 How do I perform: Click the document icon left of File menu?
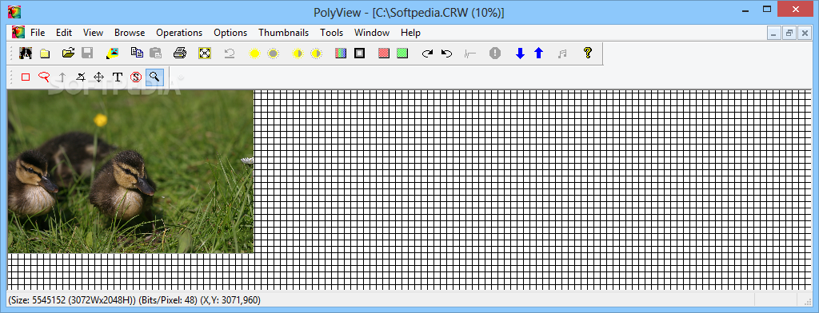(x=18, y=33)
